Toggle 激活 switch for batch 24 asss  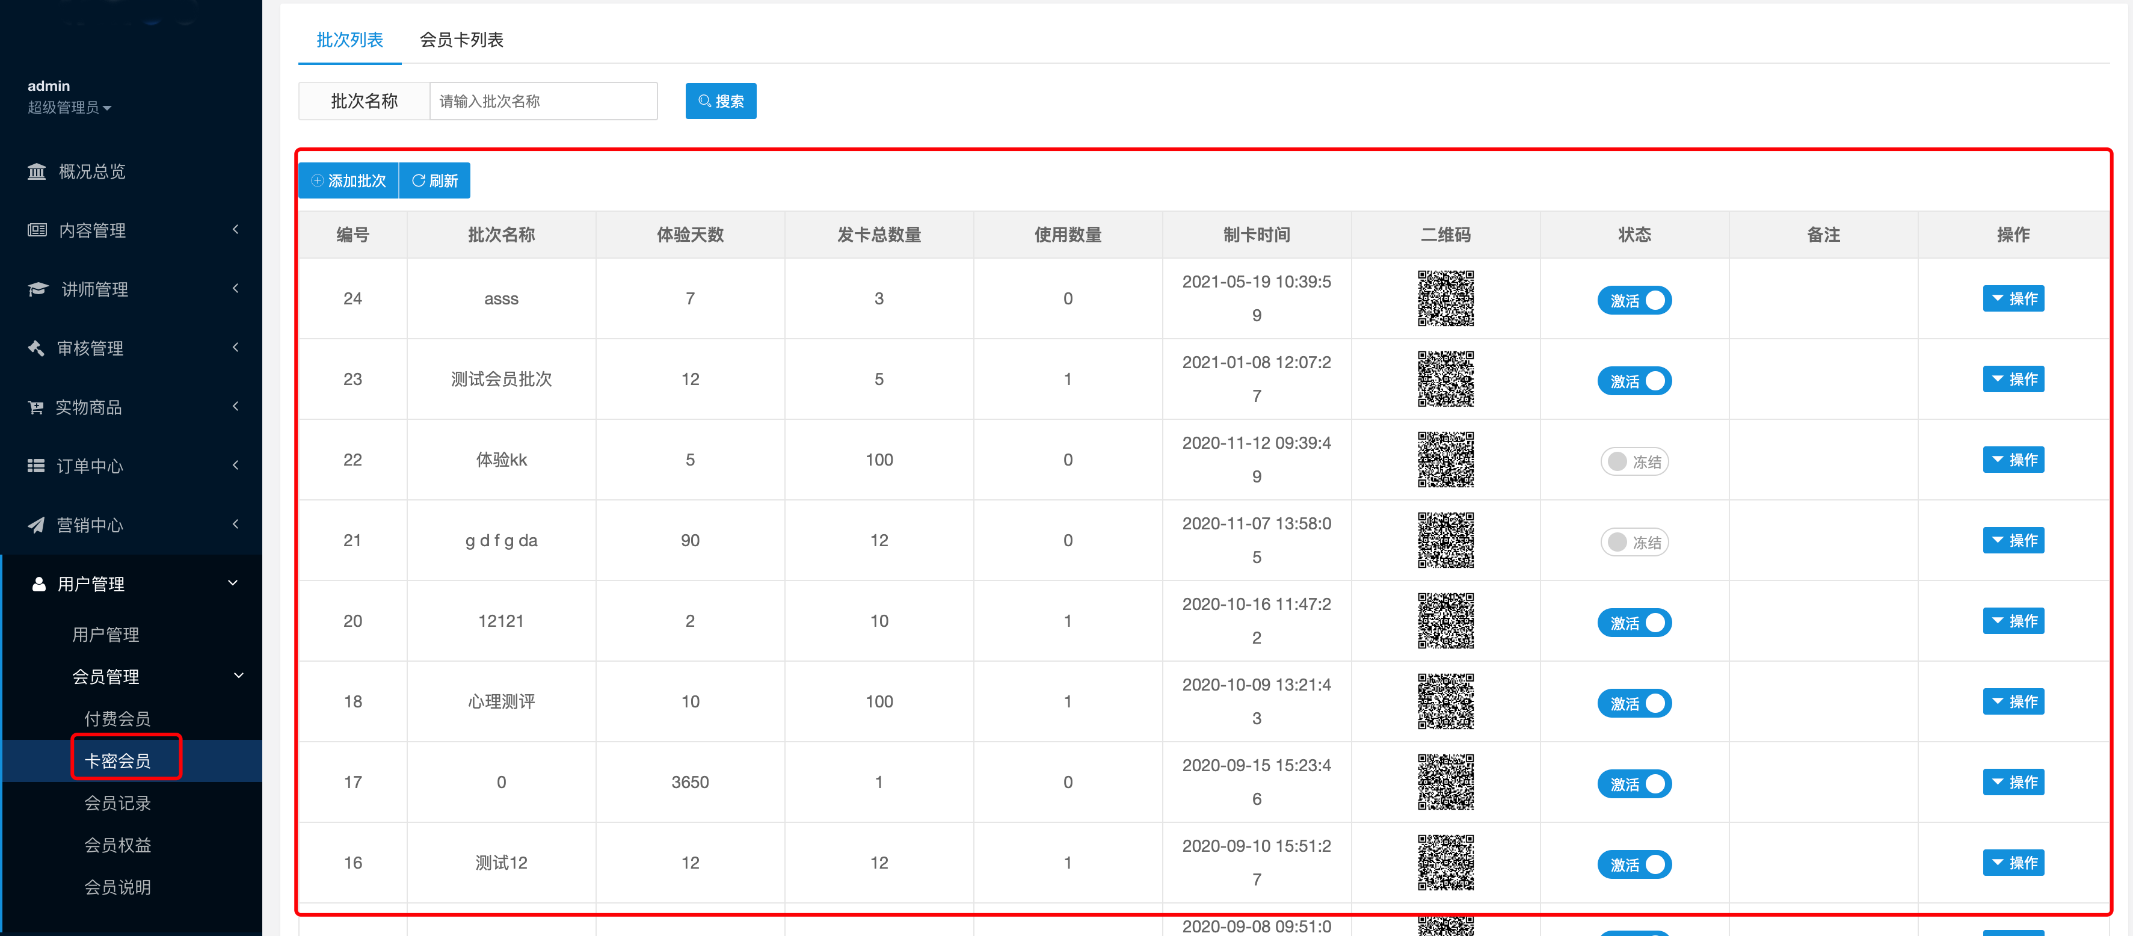1634,300
